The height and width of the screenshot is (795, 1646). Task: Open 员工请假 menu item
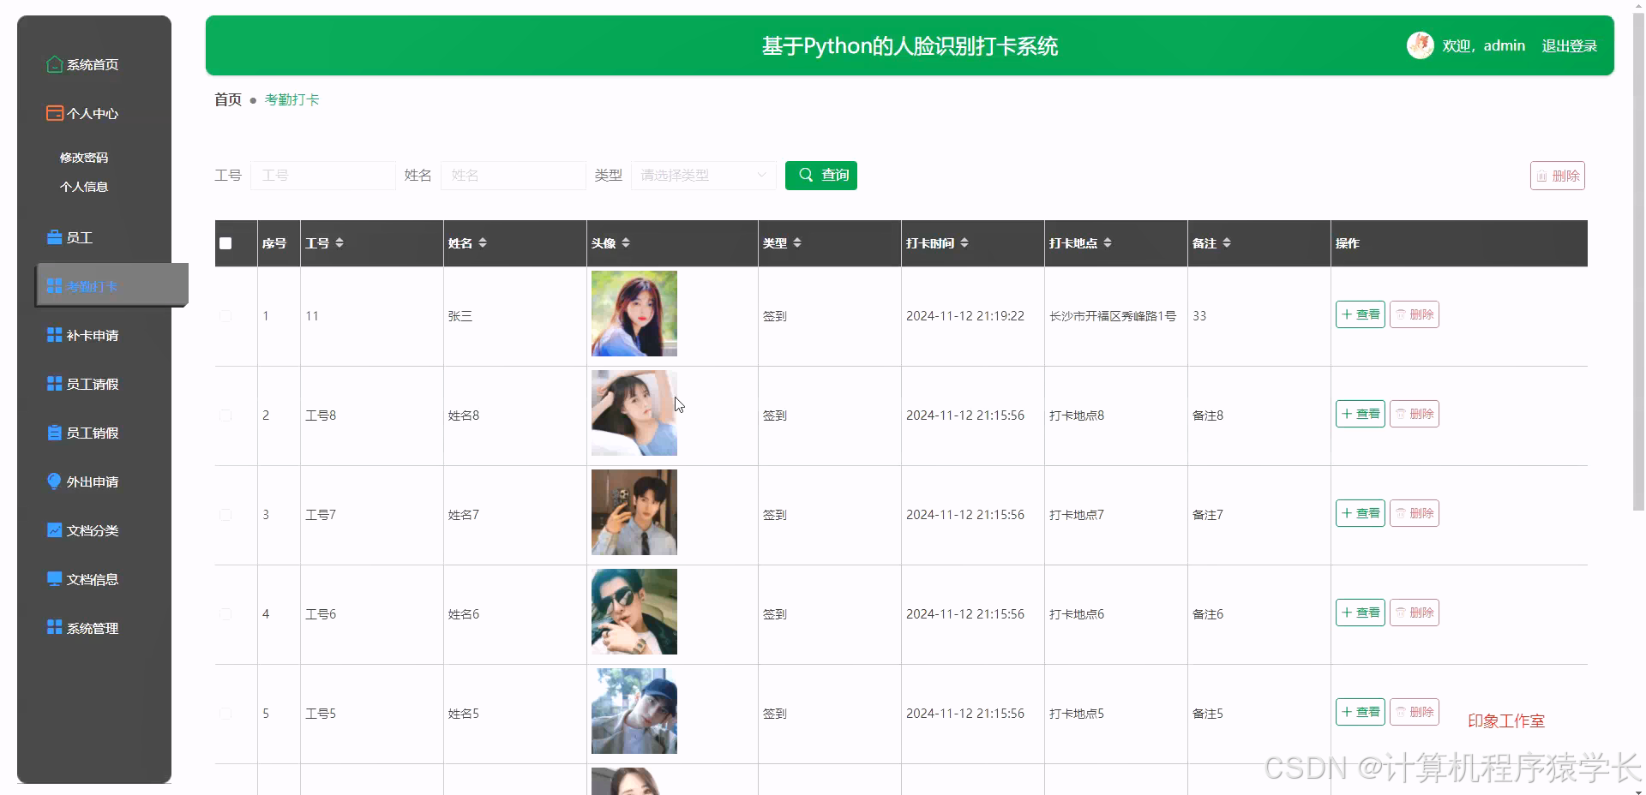(93, 384)
